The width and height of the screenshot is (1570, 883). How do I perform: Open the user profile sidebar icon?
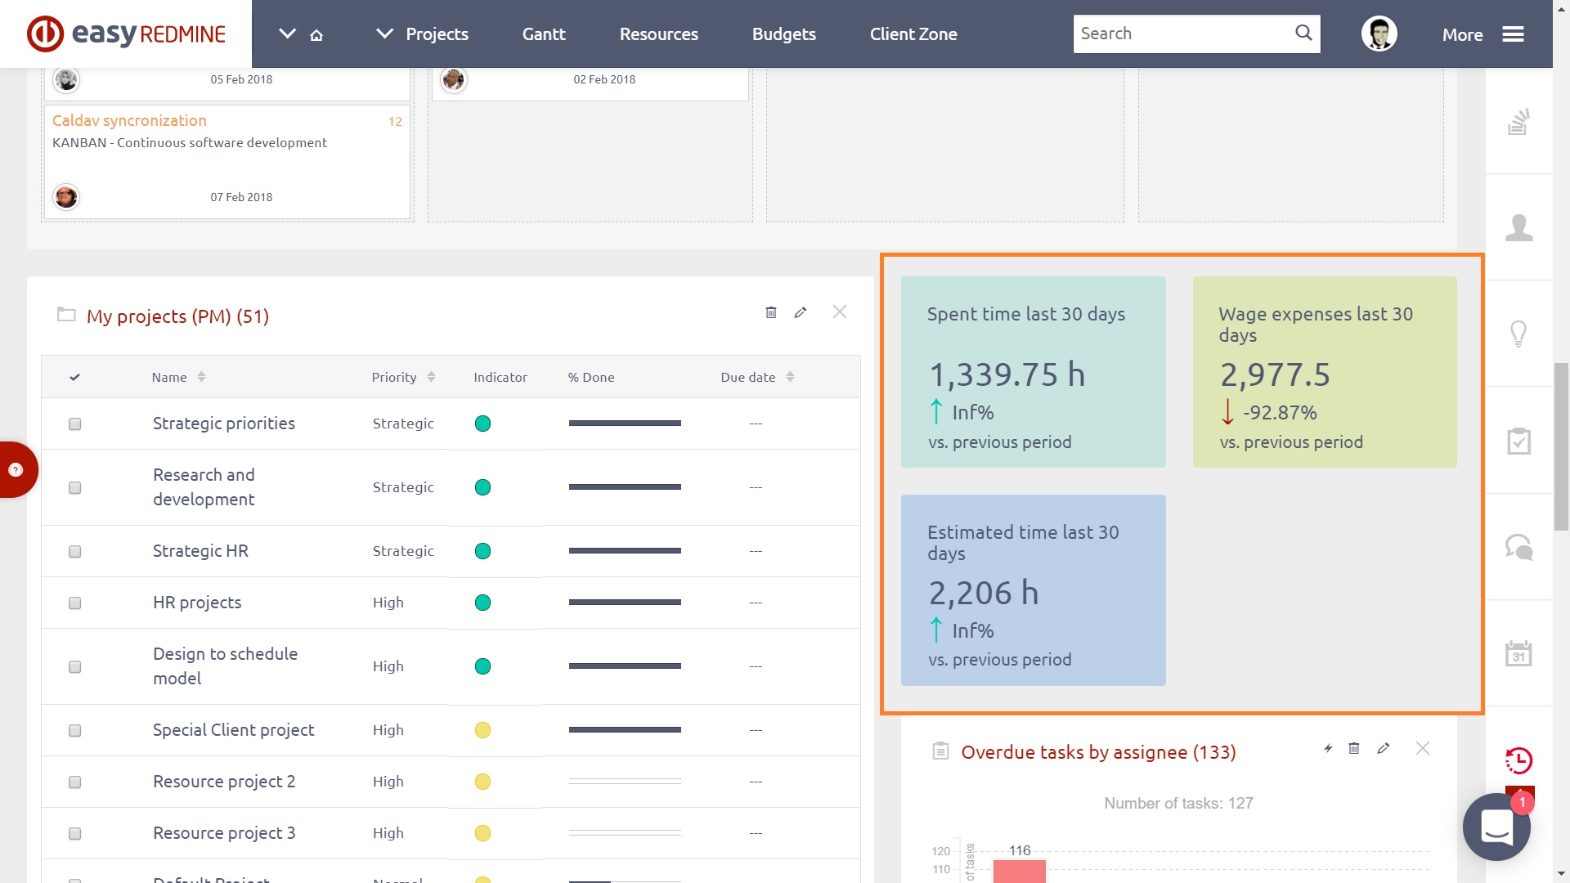1518,227
